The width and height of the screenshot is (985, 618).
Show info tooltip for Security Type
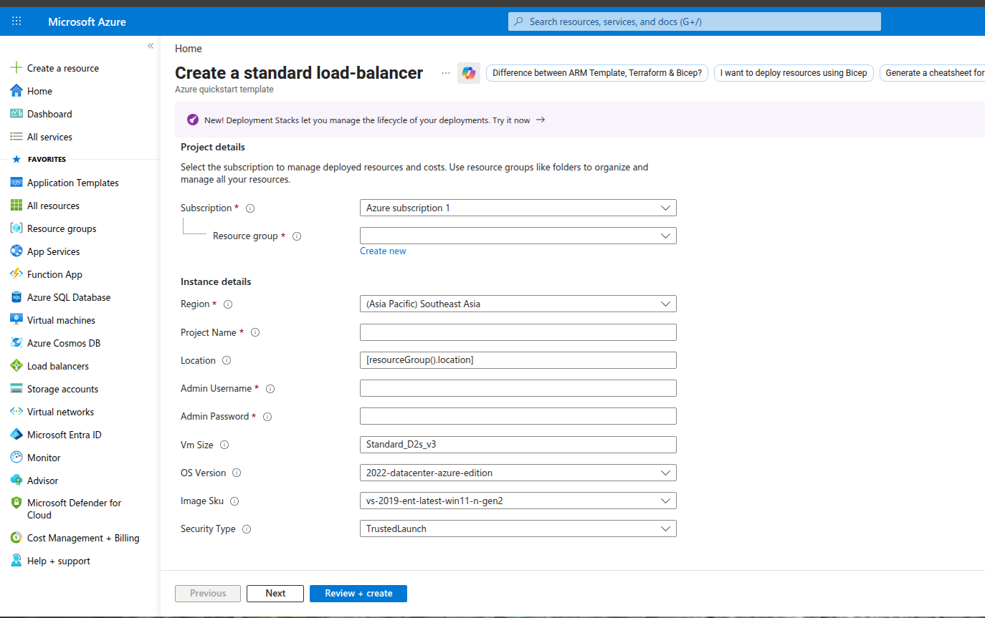[247, 529]
